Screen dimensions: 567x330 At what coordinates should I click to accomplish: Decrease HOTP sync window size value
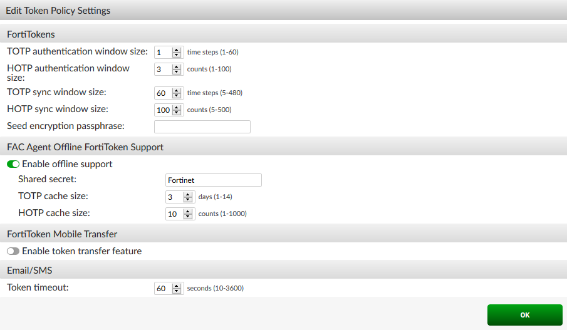[x=177, y=113]
